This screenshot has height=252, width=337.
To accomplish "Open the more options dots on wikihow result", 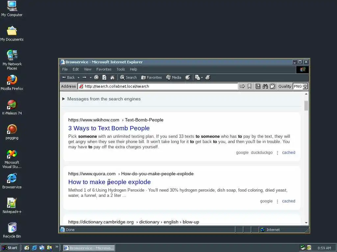I will (277, 153).
